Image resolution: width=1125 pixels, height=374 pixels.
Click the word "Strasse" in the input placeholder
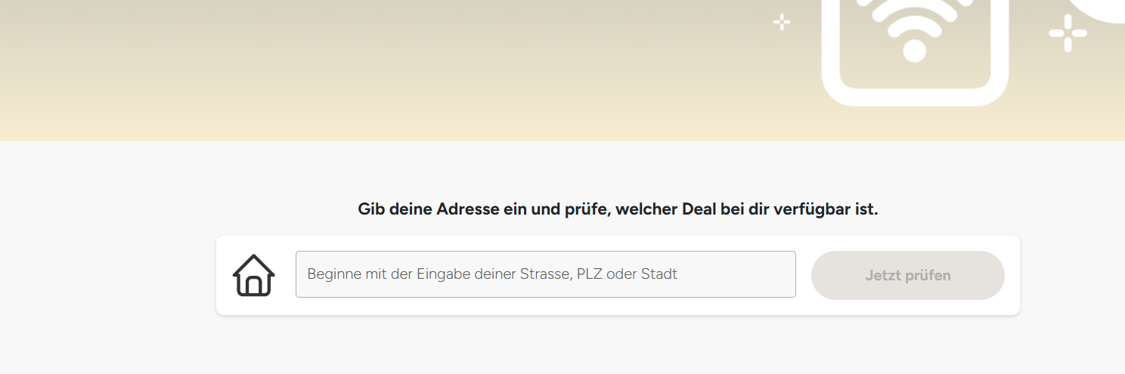tap(544, 274)
